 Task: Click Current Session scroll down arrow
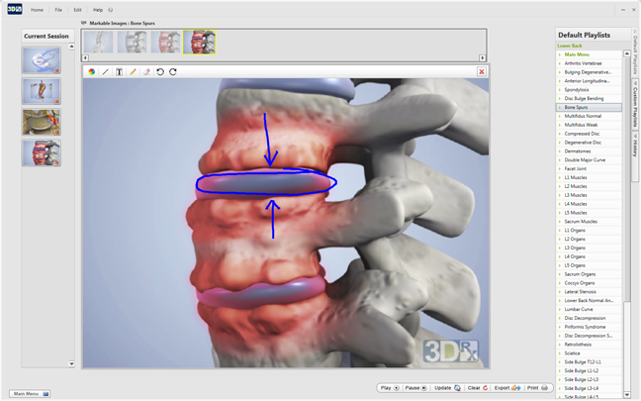pos(71,363)
